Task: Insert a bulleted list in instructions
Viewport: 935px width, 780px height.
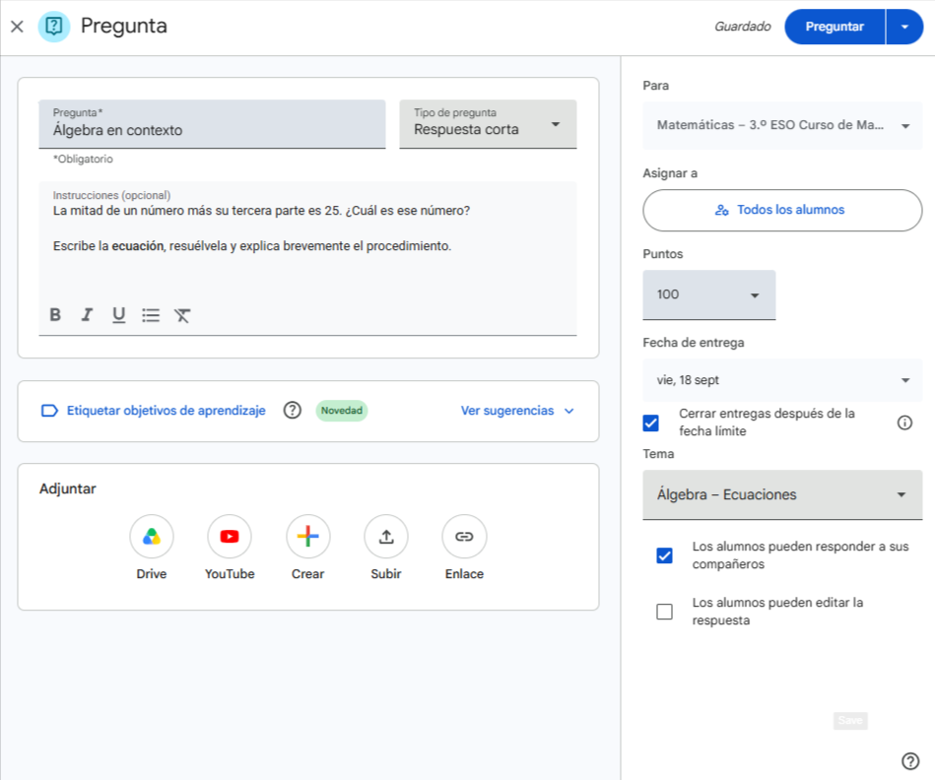Action: 151,314
